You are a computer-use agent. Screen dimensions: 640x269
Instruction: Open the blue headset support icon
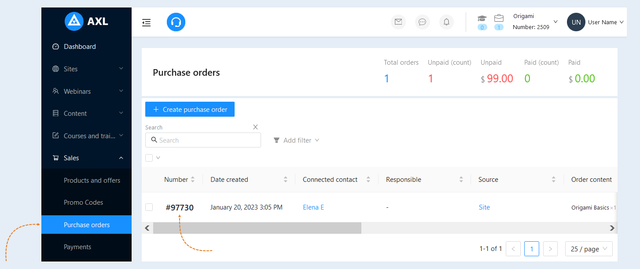(x=176, y=22)
